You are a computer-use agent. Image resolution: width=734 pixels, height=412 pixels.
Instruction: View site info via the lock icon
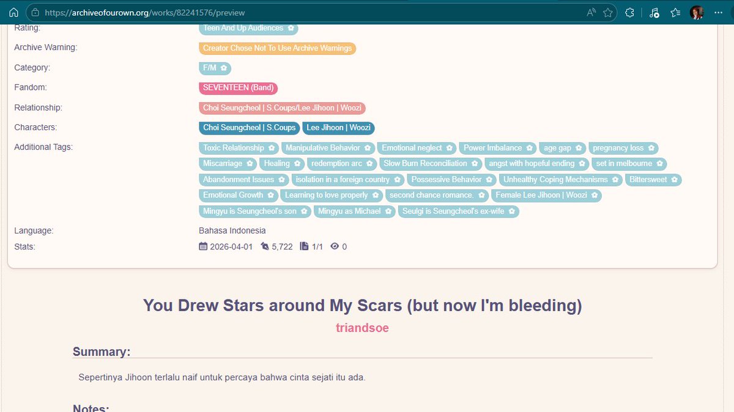[x=35, y=12]
